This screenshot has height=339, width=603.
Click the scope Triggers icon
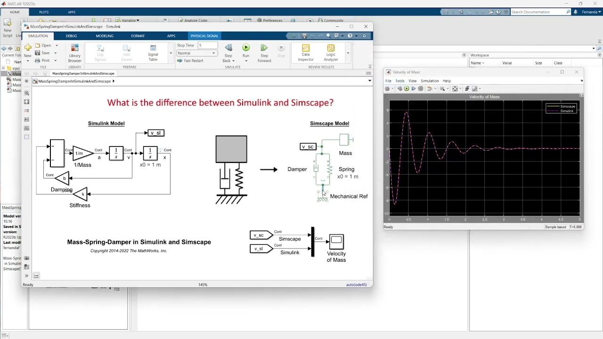467,89
